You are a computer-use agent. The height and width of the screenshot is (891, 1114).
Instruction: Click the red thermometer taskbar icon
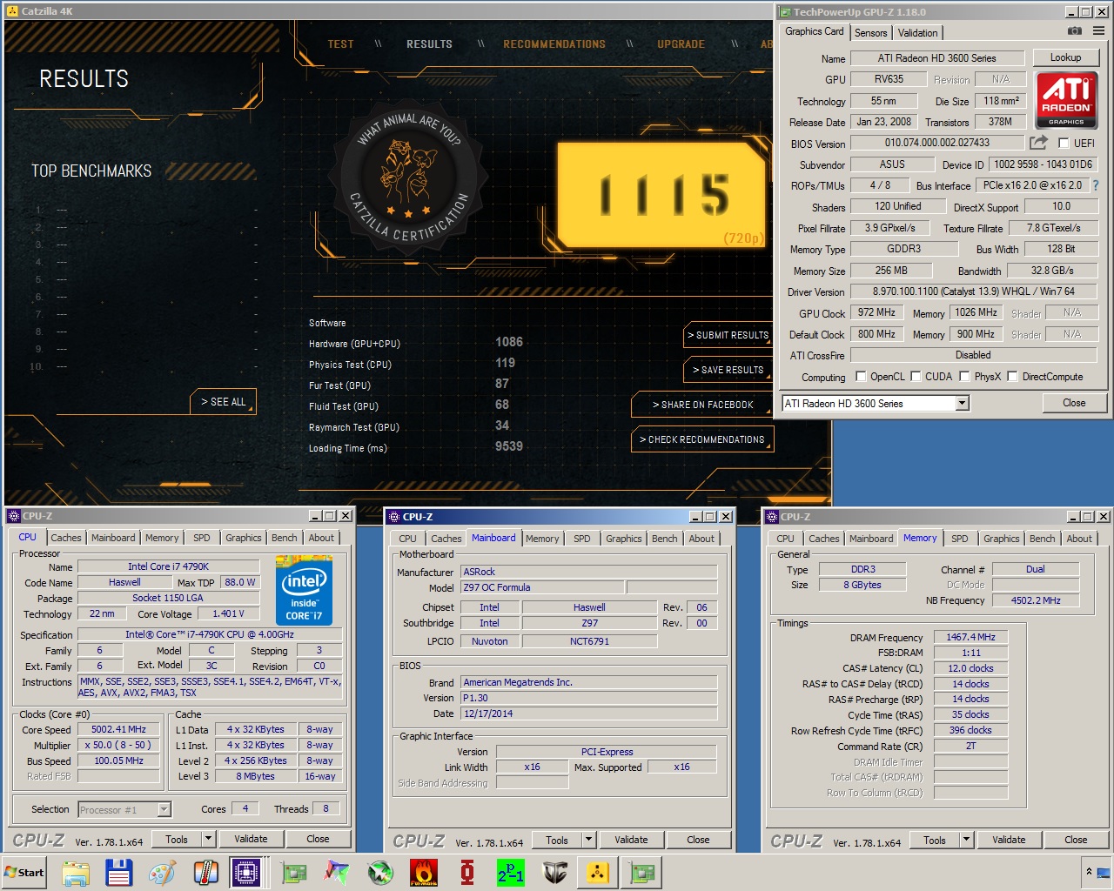pyautogui.click(x=205, y=873)
